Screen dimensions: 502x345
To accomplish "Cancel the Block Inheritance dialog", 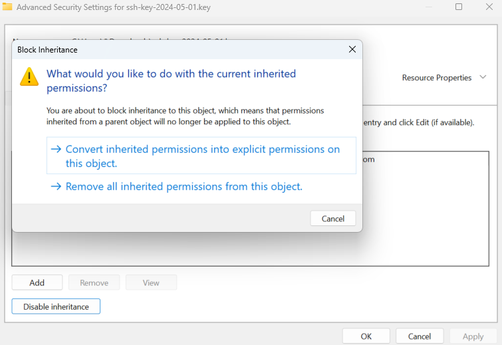I will [x=332, y=218].
